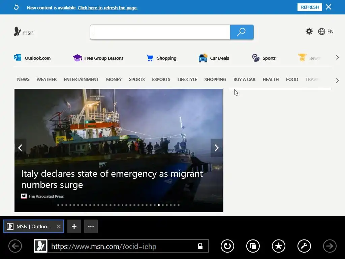Open SHOPPING in category navigation

tap(215, 80)
